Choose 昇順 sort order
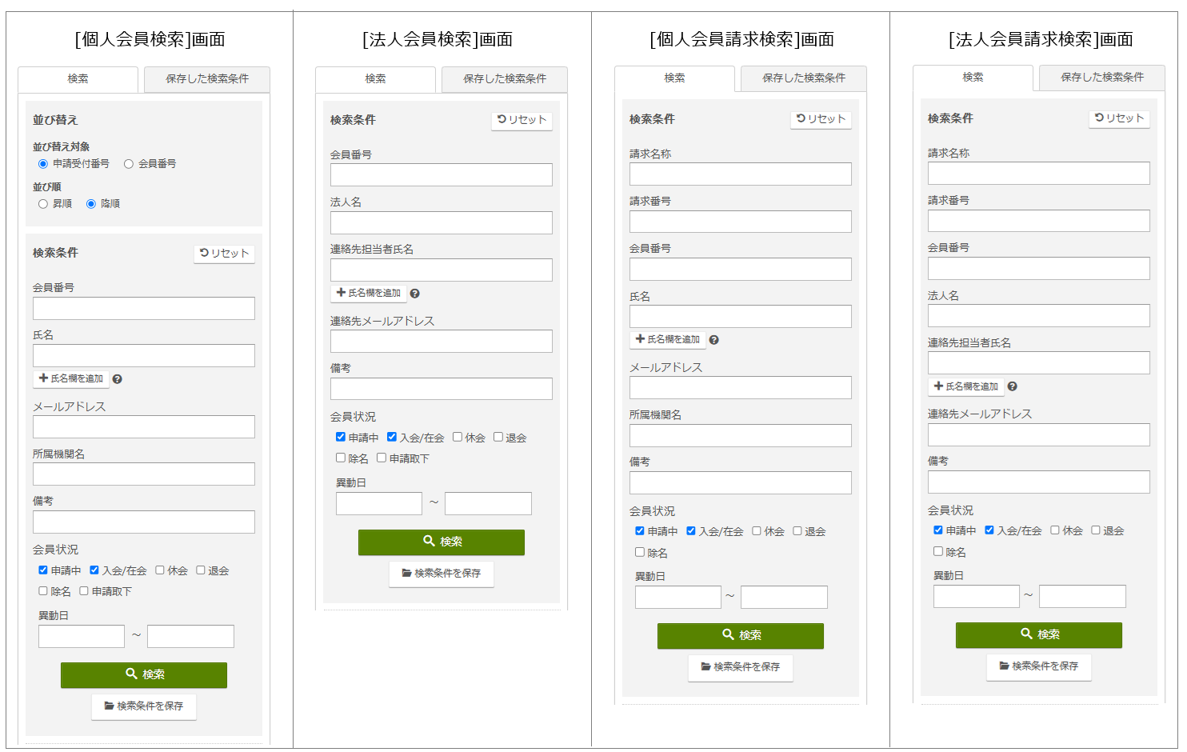 point(43,204)
